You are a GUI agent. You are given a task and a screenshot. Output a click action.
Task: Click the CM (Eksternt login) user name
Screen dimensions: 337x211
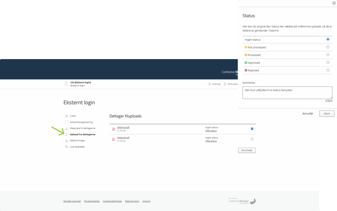pos(81,82)
